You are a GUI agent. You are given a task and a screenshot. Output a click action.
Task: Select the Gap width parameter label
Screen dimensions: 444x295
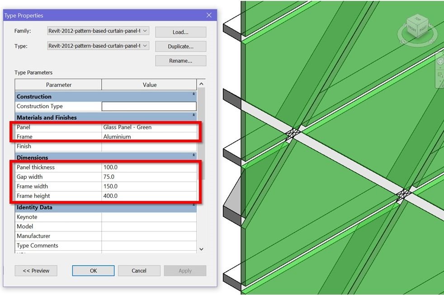(x=29, y=177)
